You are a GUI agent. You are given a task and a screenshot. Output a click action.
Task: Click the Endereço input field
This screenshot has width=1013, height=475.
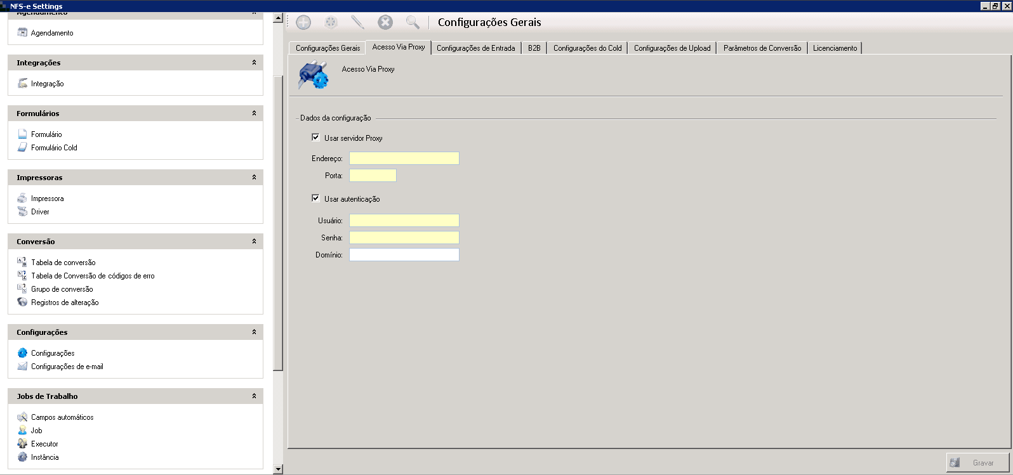pos(404,159)
